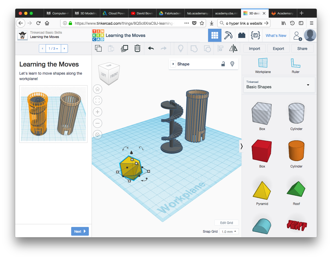The image size is (332, 259).
Task: Click the lesson preview image
Action: (53, 114)
